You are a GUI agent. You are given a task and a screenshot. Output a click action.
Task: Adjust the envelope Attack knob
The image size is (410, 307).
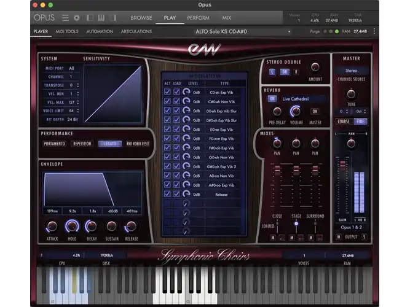[52, 227]
